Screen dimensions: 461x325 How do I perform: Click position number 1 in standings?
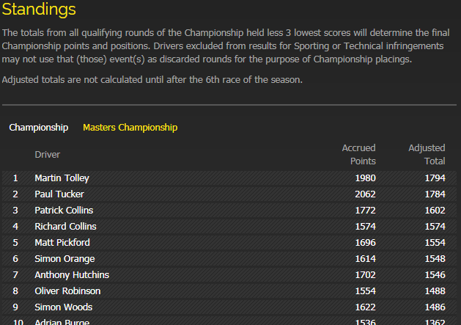tap(15, 178)
